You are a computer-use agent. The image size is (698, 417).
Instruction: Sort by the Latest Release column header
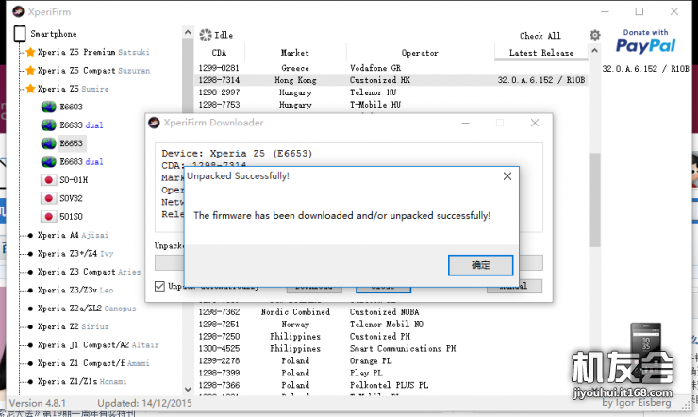[x=540, y=53]
